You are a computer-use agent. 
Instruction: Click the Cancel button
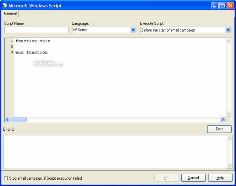pos(193,178)
